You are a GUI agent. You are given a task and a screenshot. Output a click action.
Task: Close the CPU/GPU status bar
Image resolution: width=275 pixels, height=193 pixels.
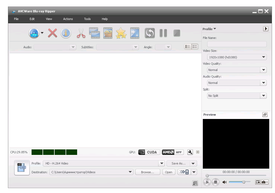click(198, 152)
